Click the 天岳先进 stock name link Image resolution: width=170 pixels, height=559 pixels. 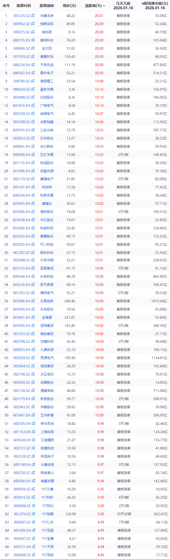pyautogui.click(x=47, y=65)
